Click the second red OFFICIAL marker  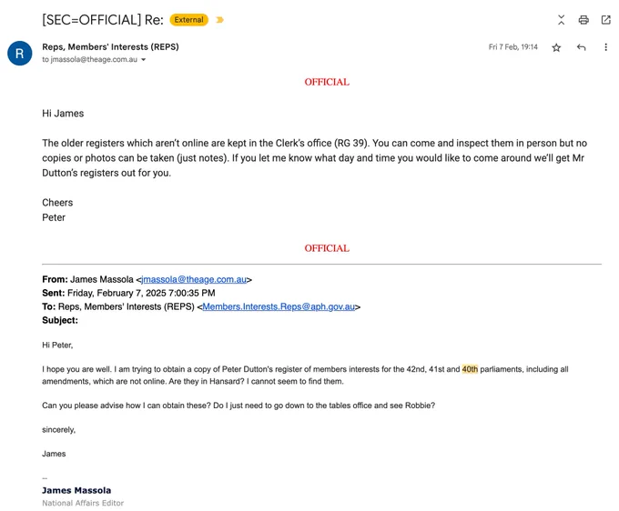[x=327, y=248]
